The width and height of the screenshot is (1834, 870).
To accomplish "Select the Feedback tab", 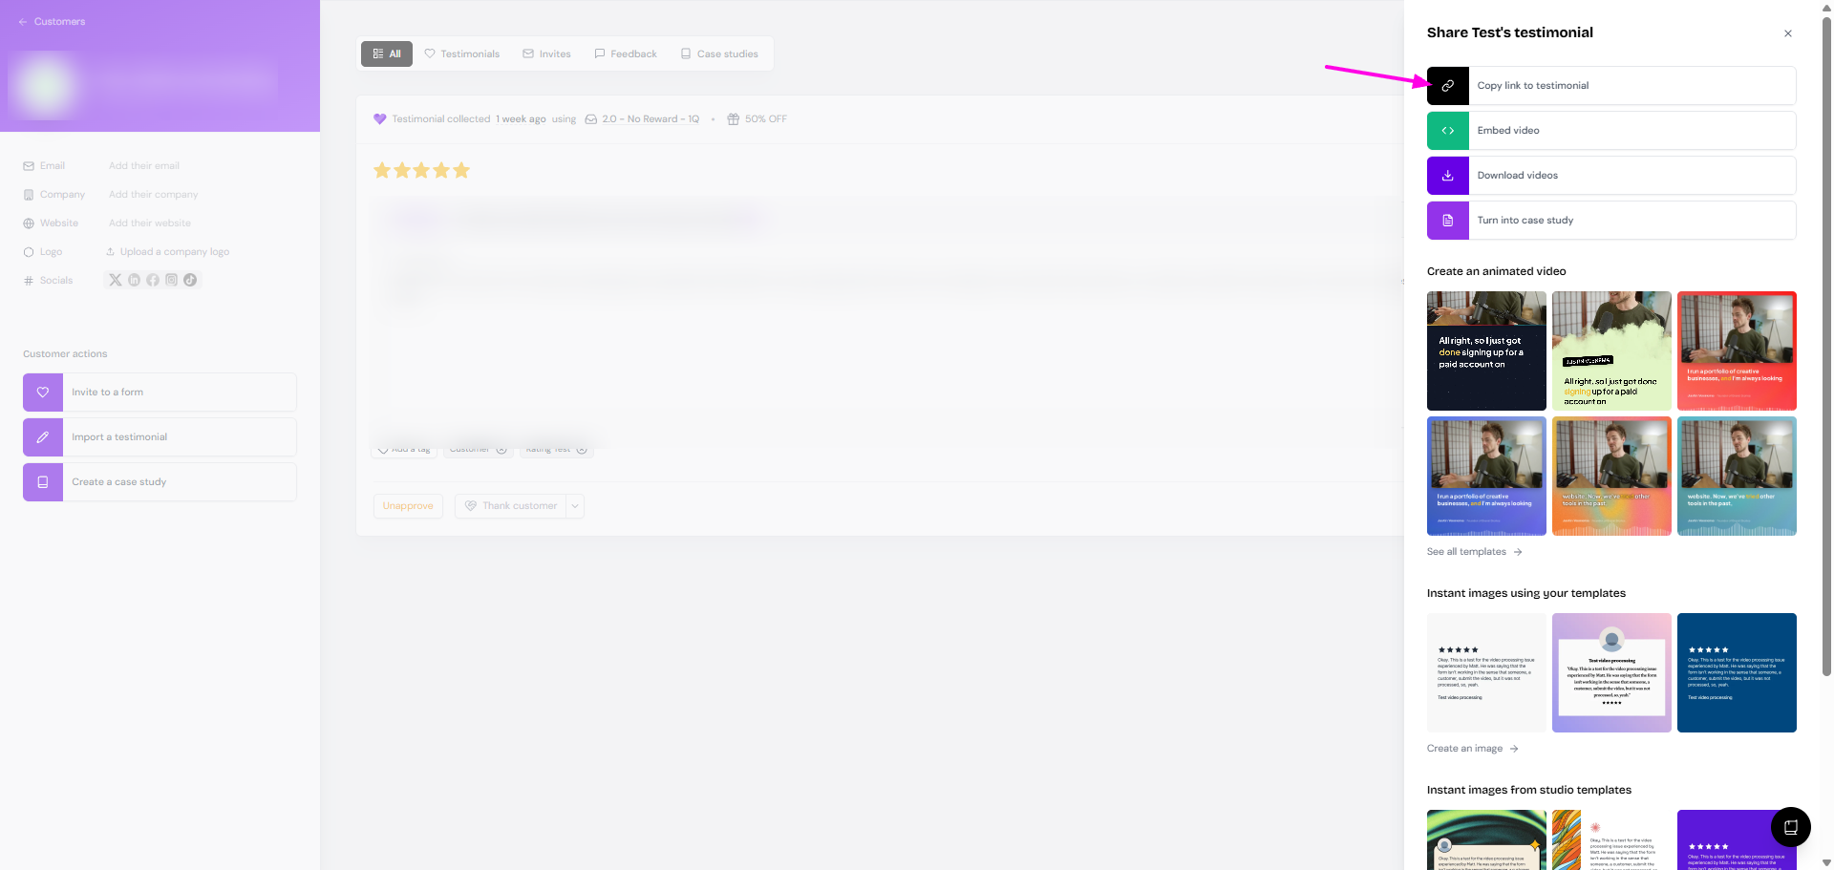I will tap(626, 54).
